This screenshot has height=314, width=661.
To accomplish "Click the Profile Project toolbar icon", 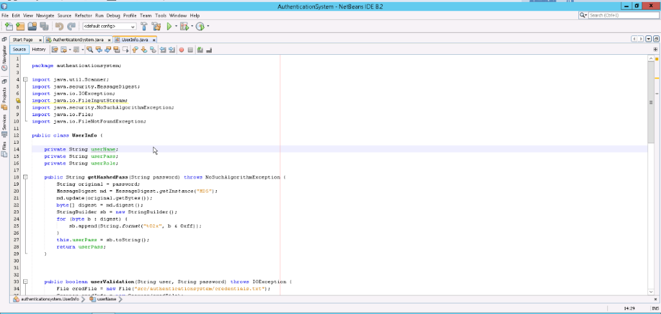I will pyautogui.click(x=200, y=26).
